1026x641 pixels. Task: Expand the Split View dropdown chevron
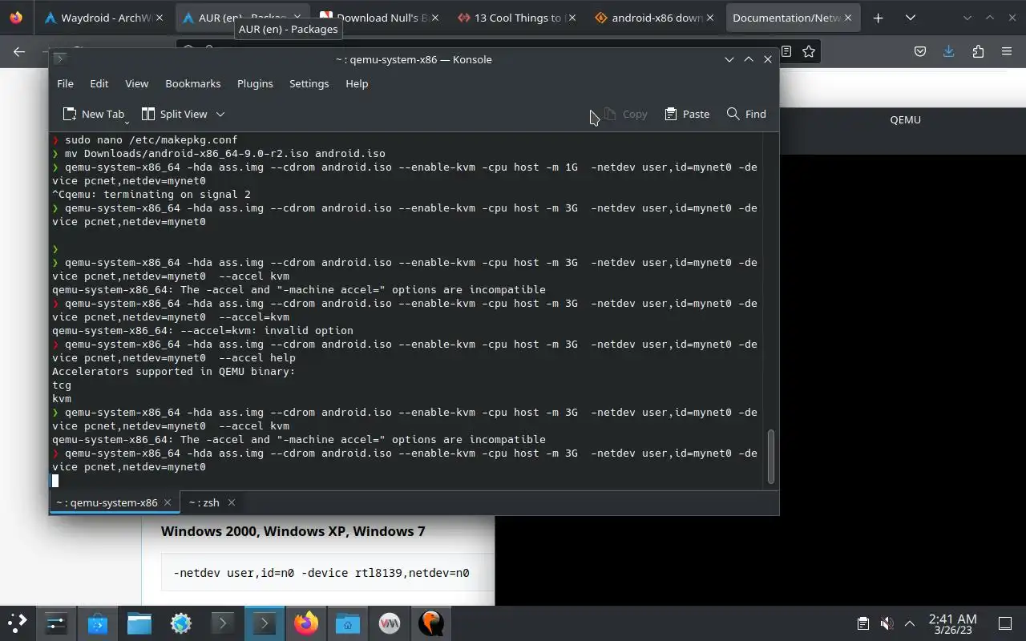pyautogui.click(x=220, y=114)
